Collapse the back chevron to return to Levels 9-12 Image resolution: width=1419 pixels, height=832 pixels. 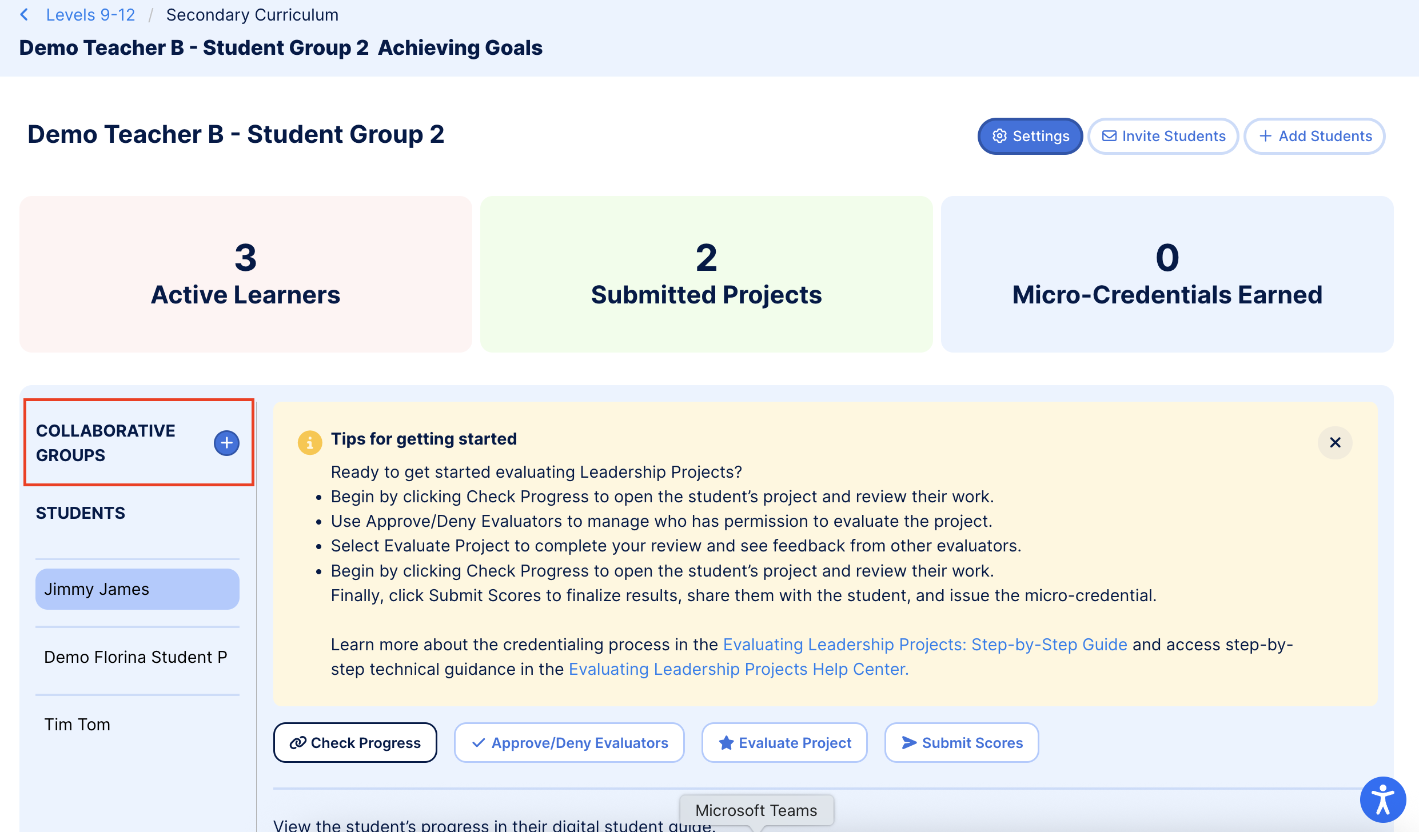[x=24, y=14]
